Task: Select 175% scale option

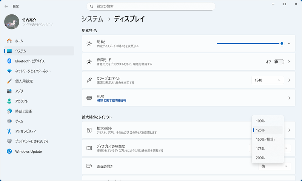Action: 268,149
